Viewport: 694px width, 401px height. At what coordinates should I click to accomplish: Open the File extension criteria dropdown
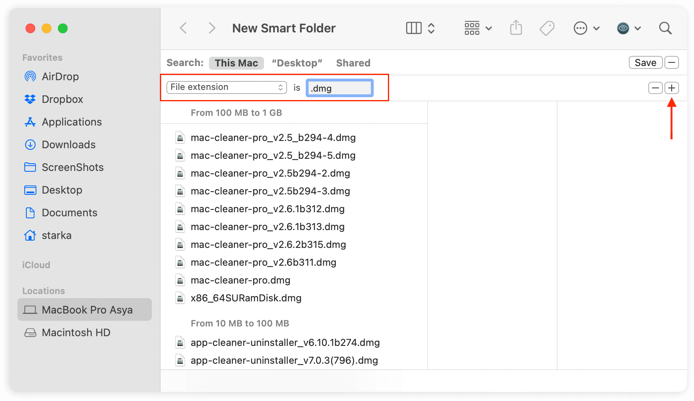[x=226, y=87]
